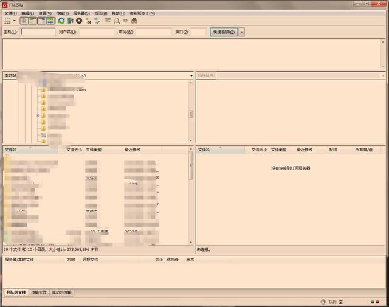
Task: Click the 密码(W) password input field
Action: tap(154, 32)
